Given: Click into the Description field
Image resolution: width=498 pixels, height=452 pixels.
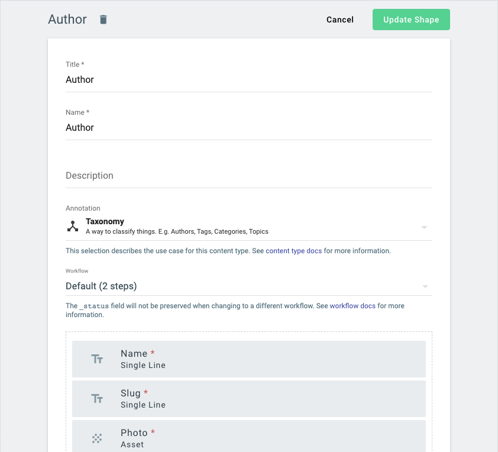Looking at the screenshot, I should click(x=248, y=176).
